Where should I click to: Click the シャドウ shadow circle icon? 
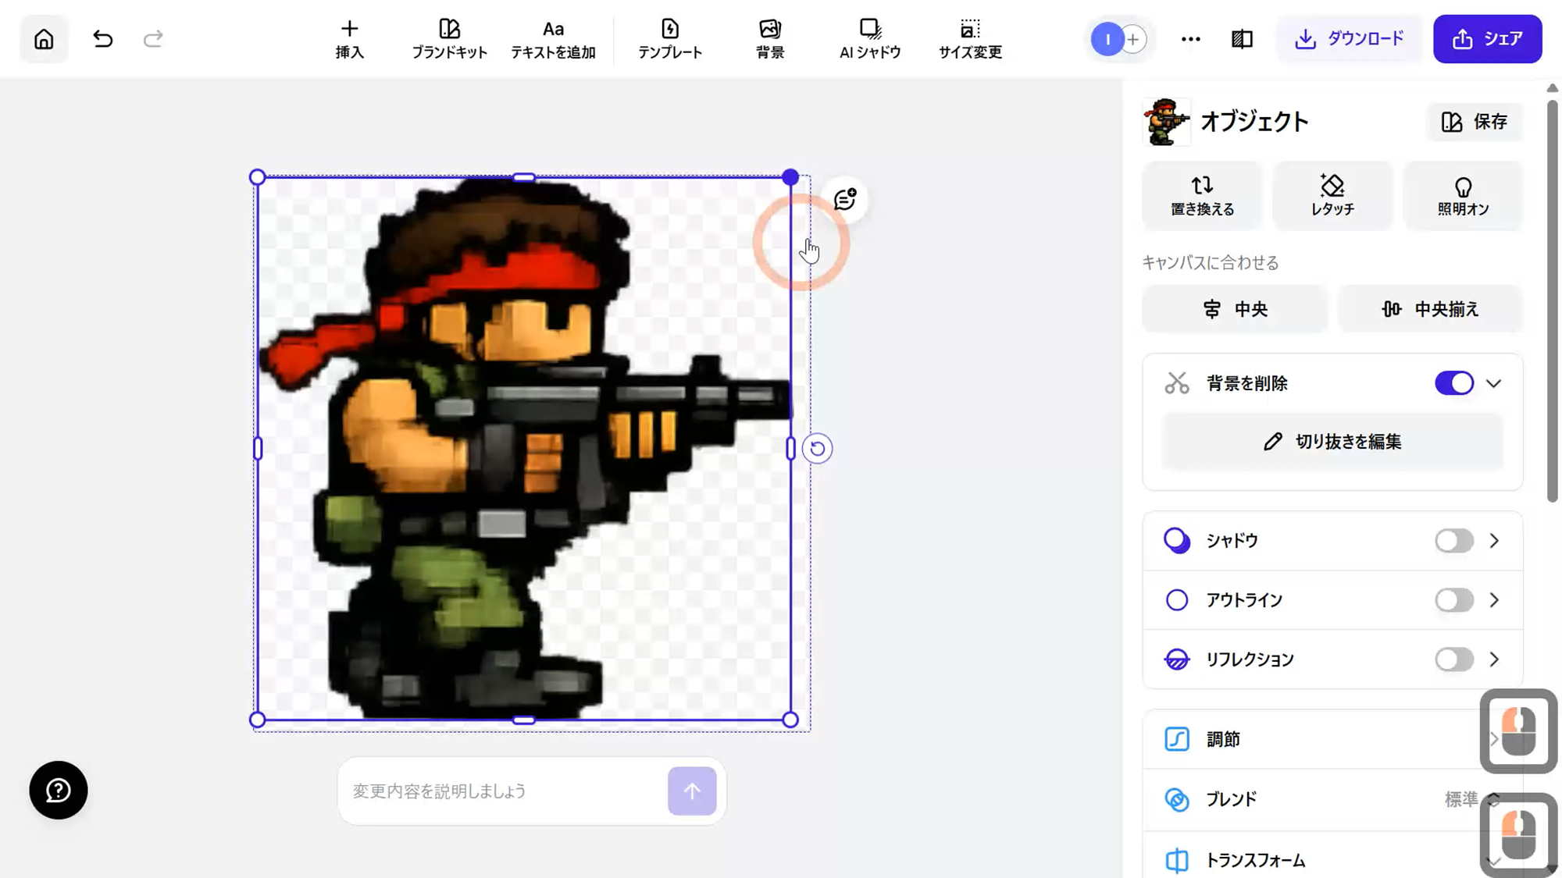coord(1176,541)
